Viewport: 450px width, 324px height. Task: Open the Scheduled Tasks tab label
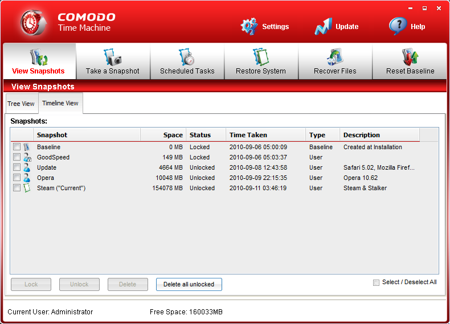click(x=187, y=71)
